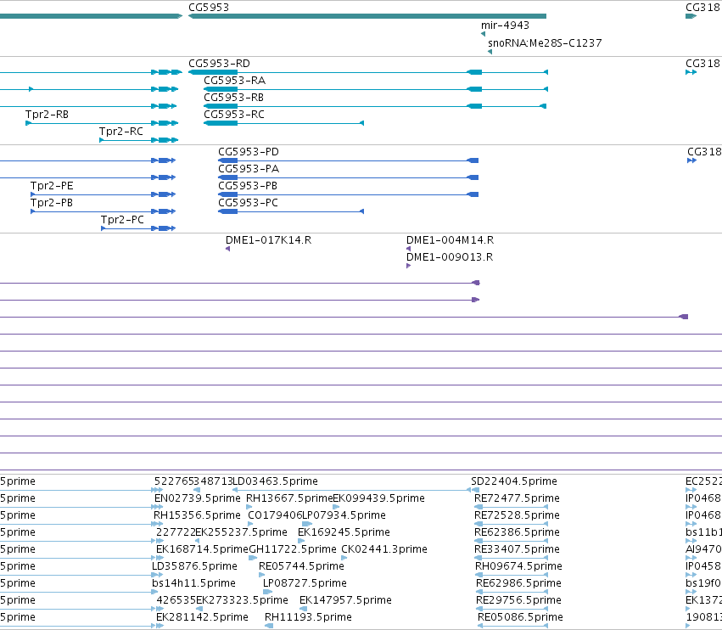Click the Tpr2-PB protein label
Image resolution: width=722 pixels, height=630 pixels.
(x=52, y=203)
